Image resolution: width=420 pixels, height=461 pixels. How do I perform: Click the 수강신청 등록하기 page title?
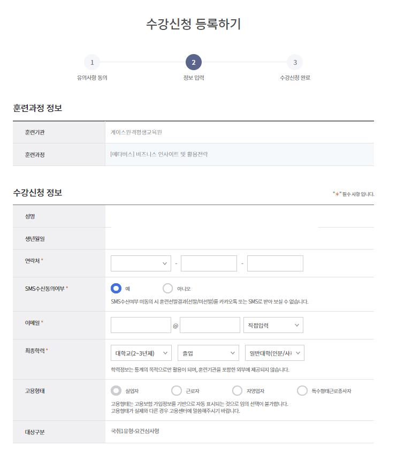click(x=194, y=24)
